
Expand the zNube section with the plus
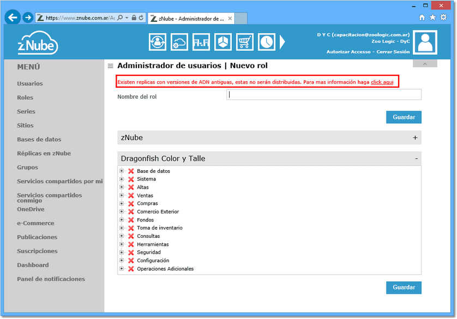coord(415,138)
